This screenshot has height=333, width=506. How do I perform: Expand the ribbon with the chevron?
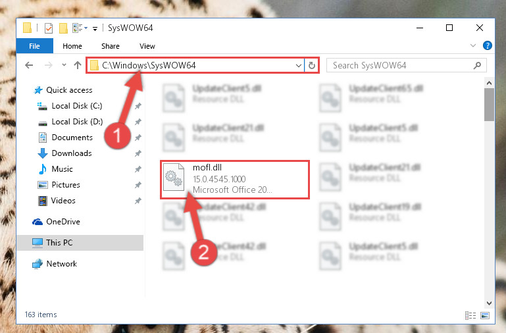coord(472,45)
